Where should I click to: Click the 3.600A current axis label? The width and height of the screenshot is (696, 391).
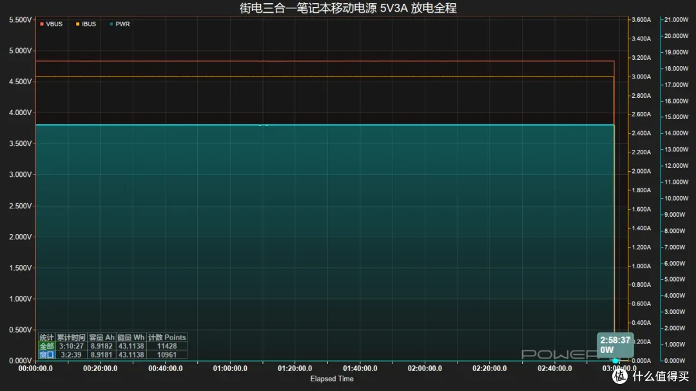pyautogui.click(x=641, y=20)
